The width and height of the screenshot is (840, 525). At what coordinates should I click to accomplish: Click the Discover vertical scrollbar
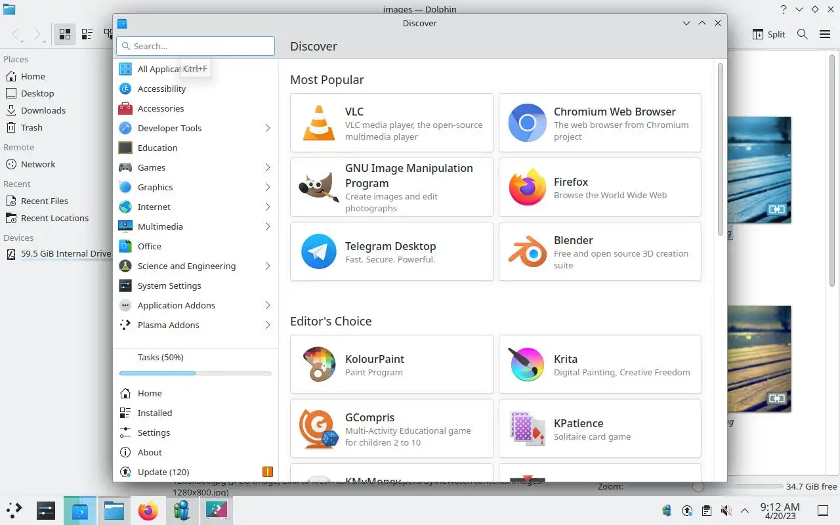[x=720, y=150]
